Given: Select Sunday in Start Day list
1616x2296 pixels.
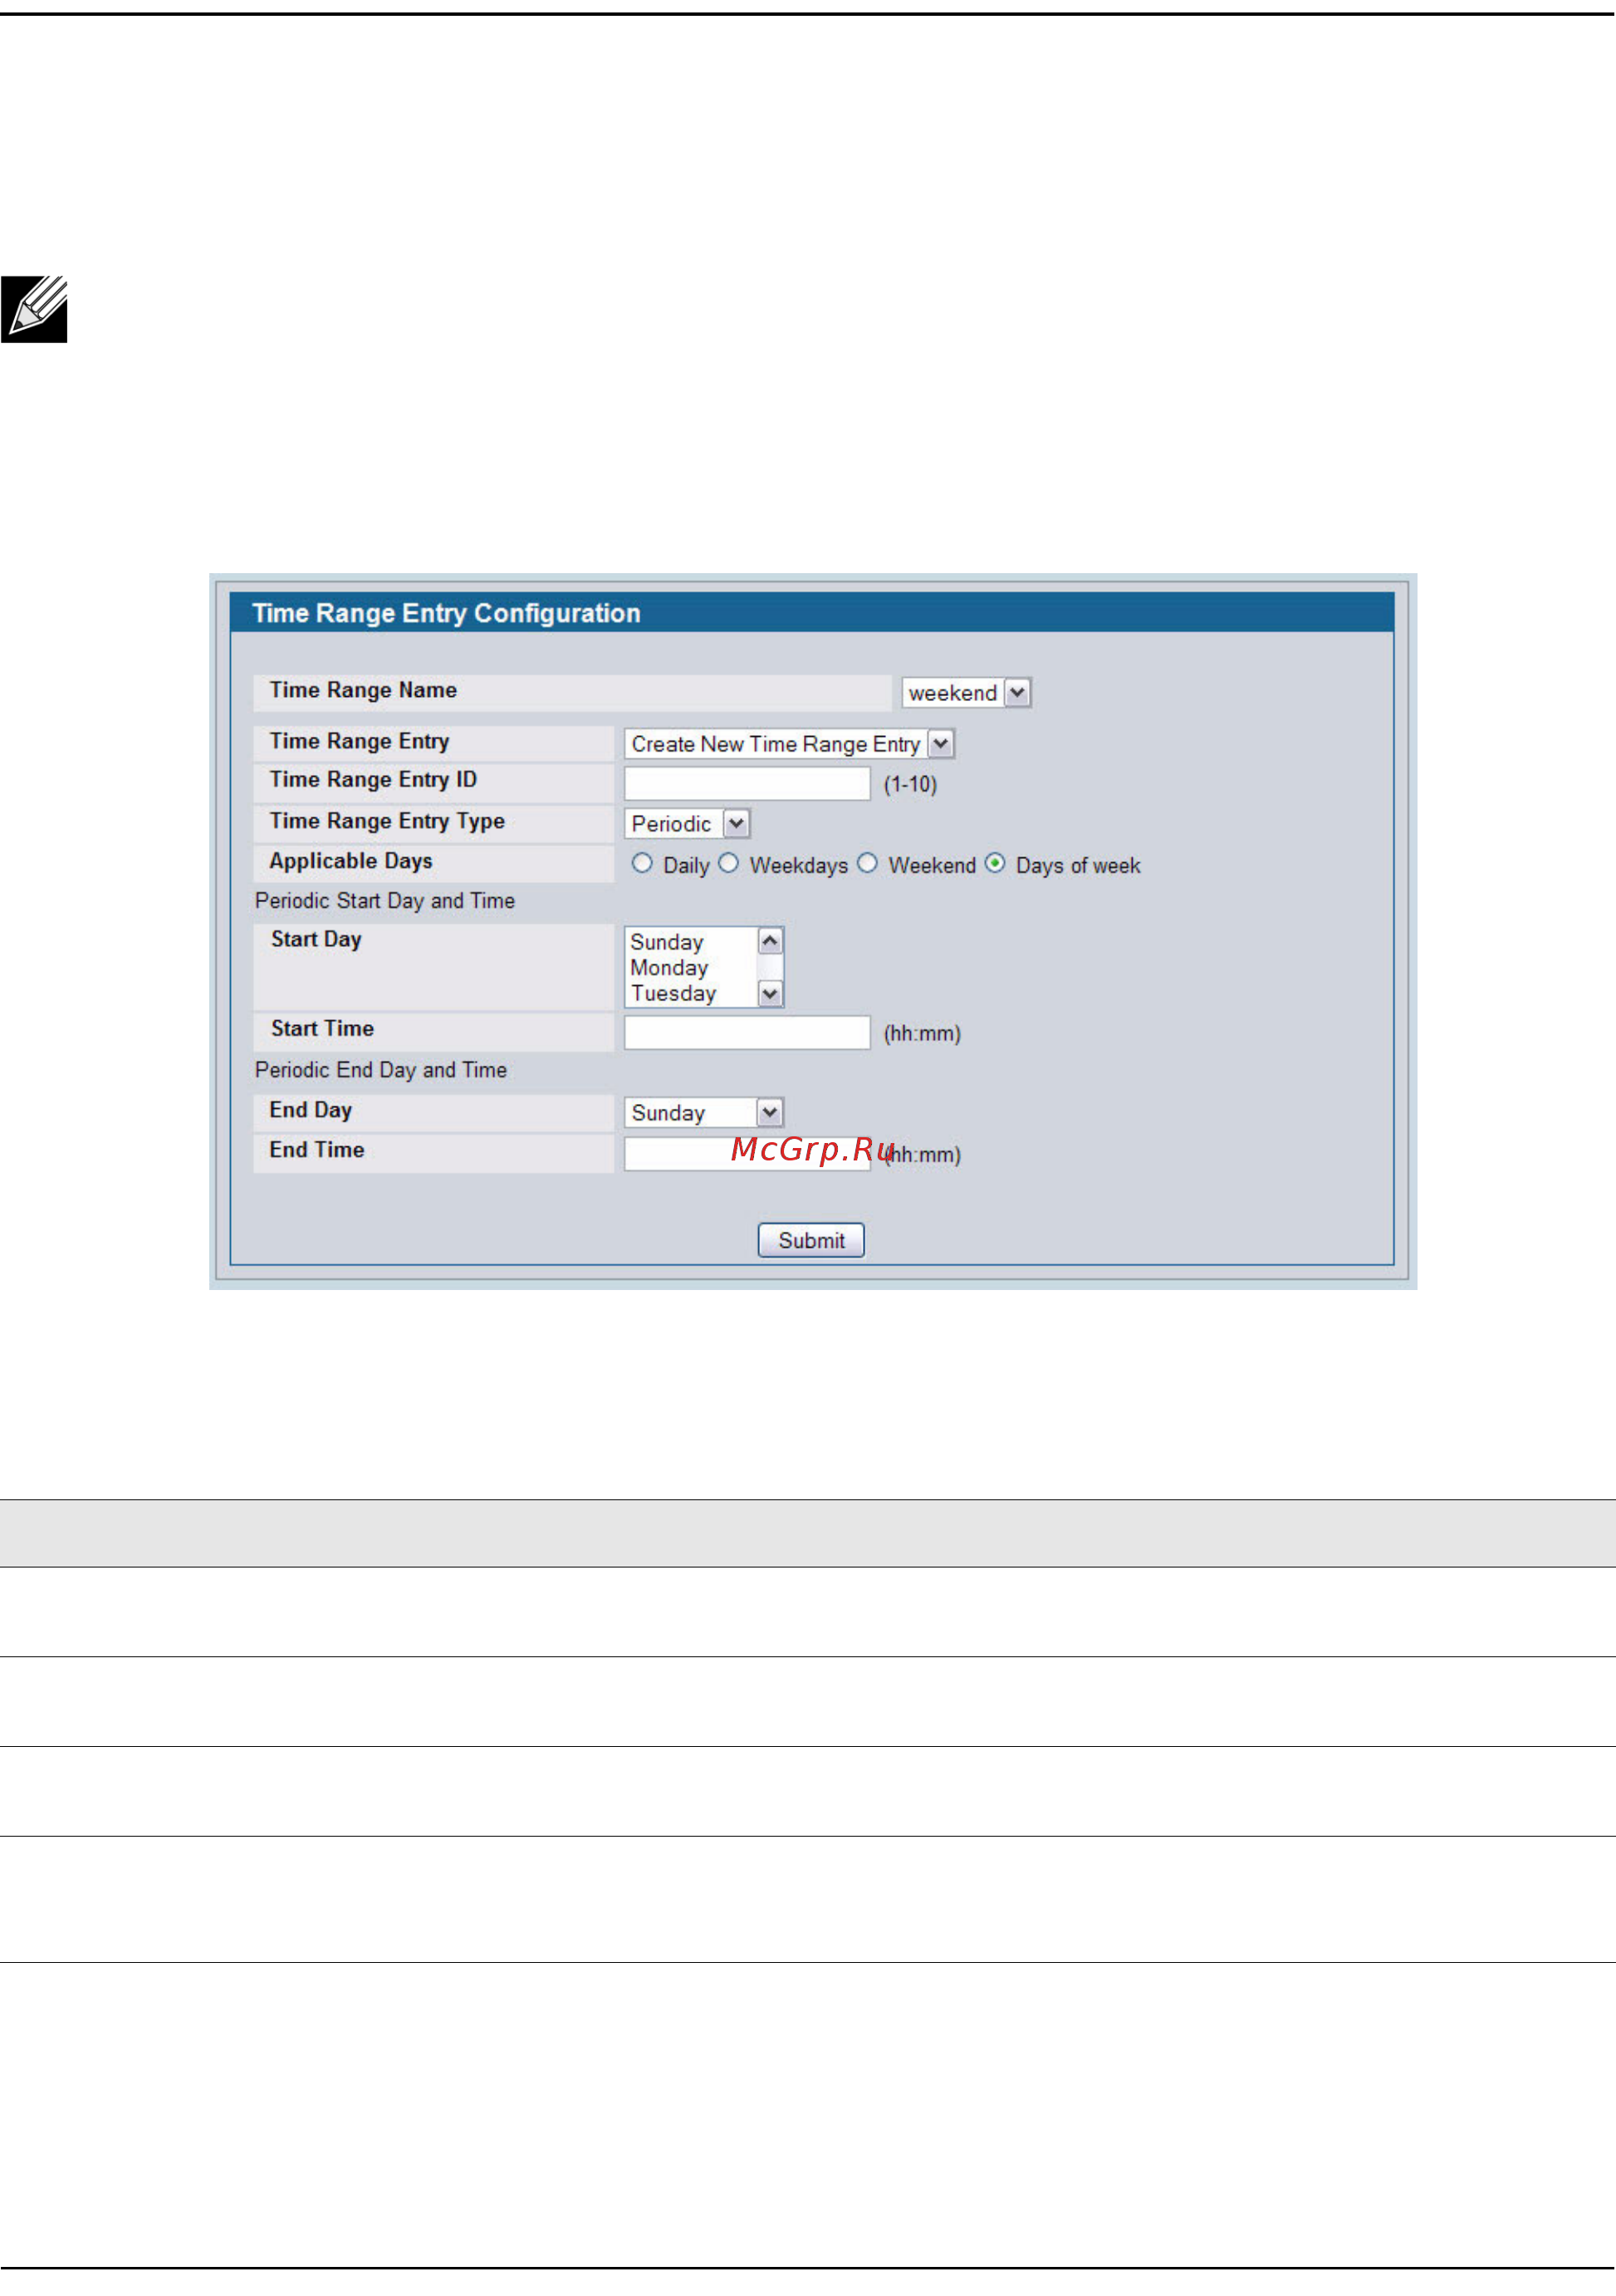Looking at the screenshot, I should coord(667,942).
